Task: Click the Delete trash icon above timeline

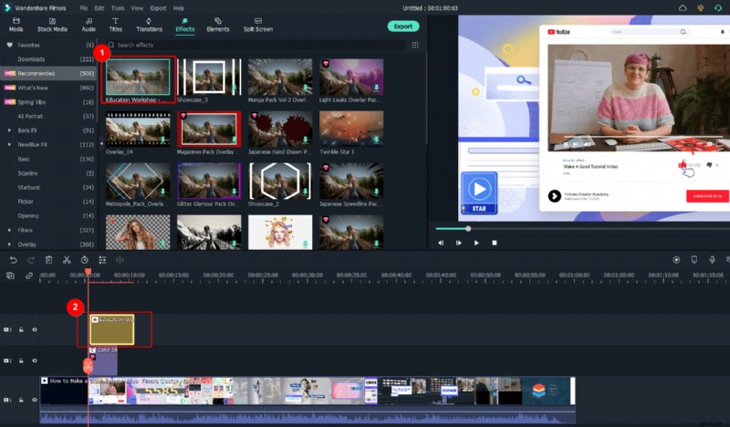Action: point(48,260)
